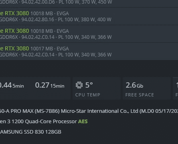Select the 5° CPU temperature value
The height and width of the screenshot is (144, 178).
click(x=89, y=85)
